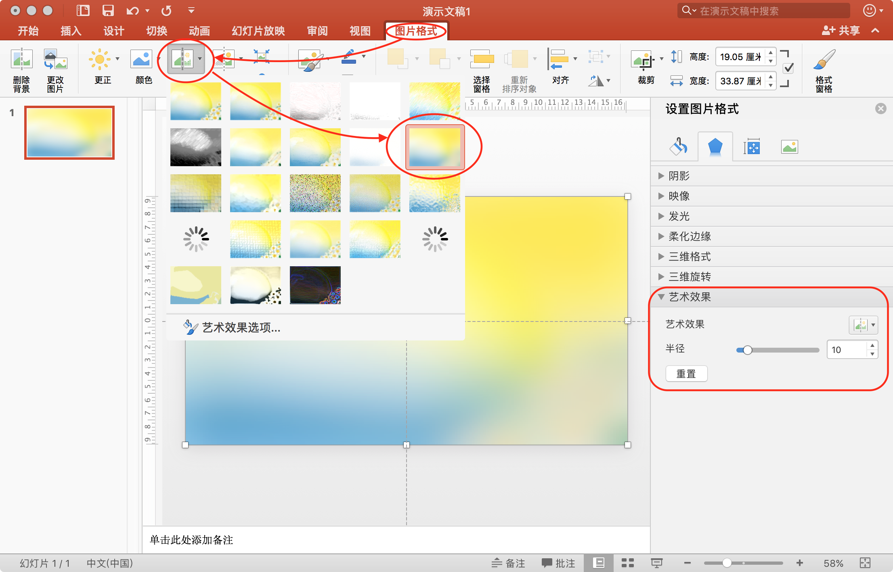
Task: Toggle the lock aspect ratio checkbox
Action: tap(788, 68)
